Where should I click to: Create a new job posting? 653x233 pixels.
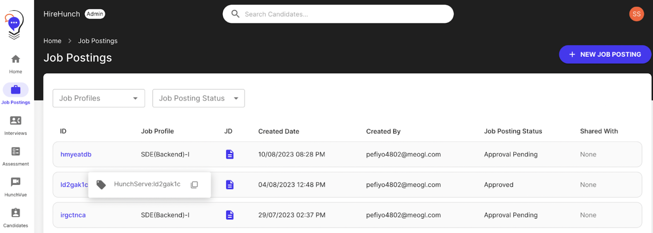(605, 54)
